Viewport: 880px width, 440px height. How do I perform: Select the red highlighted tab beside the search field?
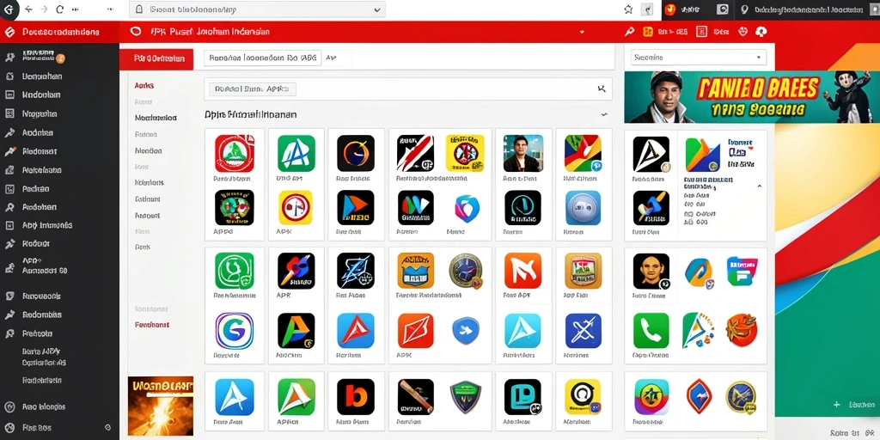156,58
